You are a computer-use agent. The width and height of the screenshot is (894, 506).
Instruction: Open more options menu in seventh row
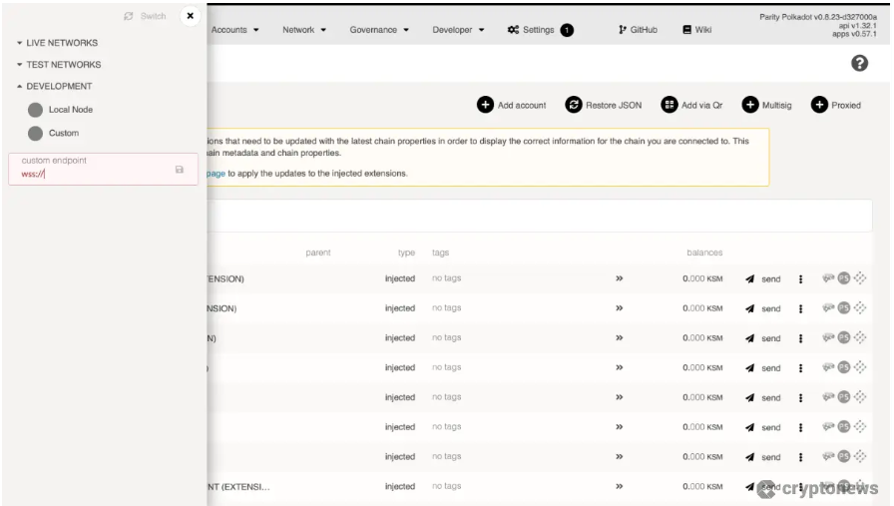point(800,457)
